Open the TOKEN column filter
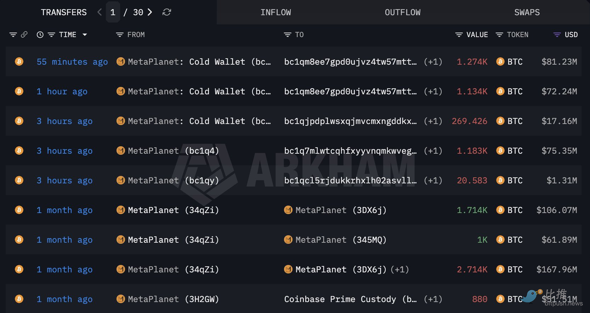 click(499, 35)
